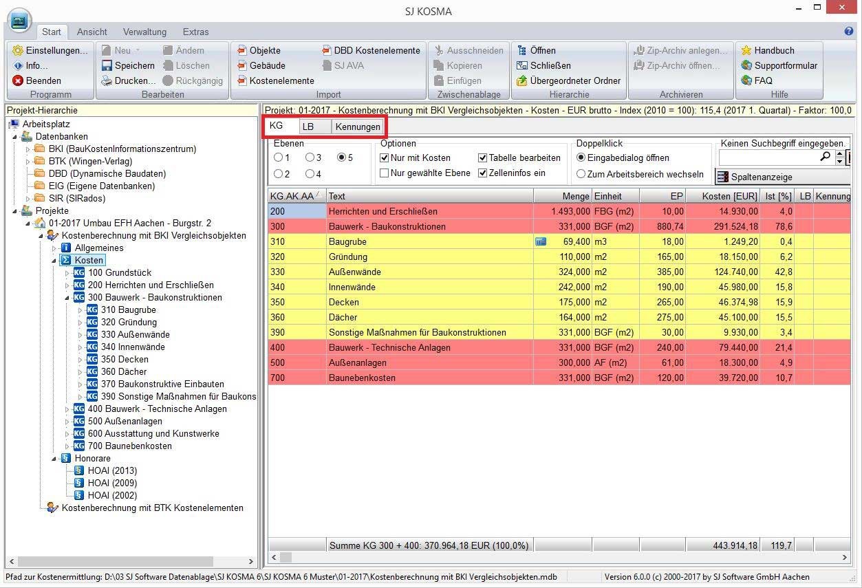Click the table horizontal scrollbar thumb

(x=285, y=557)
